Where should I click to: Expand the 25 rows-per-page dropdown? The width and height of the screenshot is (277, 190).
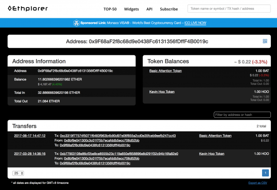click(18, 173)
